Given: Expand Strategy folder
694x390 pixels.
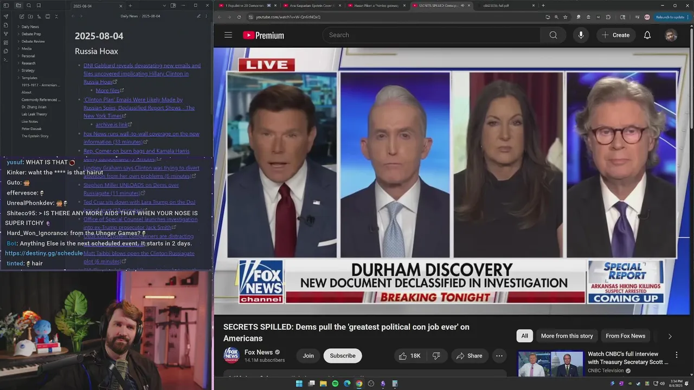Looking at the screenshot, I should click(x=27, y=70).
